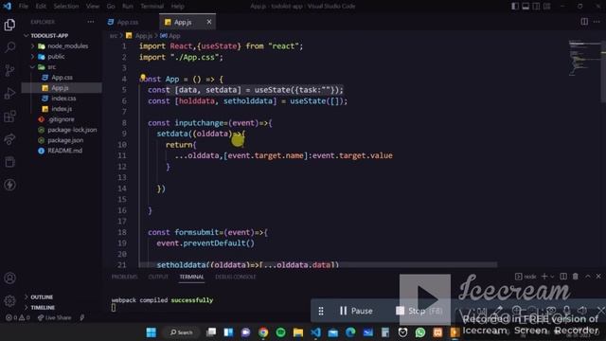This screenshot has height=341, width=606.
Task: Open .gitignore in the explorer
Action: coord(62,119)
